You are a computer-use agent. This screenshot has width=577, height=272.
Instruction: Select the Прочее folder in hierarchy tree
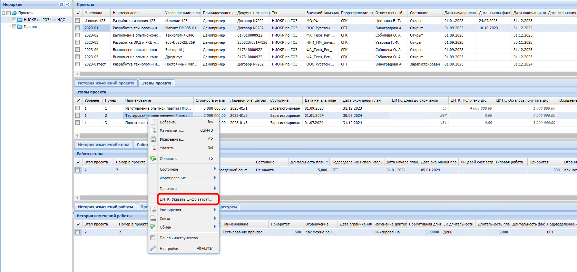(30, 27)
